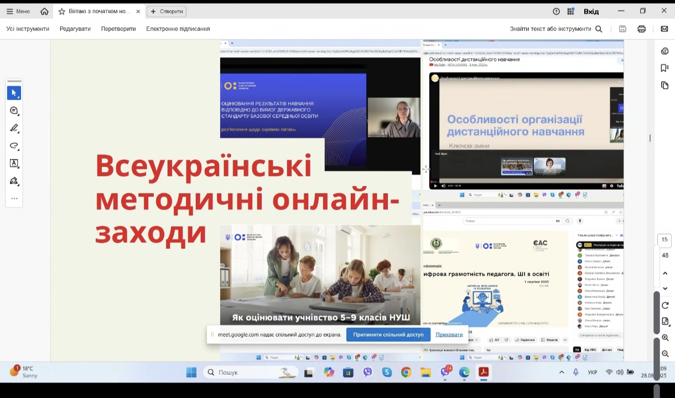Choose the comment bubble tool
Image resolution: width=675 pixels, height=398 pixels.
tap(14, 111)
